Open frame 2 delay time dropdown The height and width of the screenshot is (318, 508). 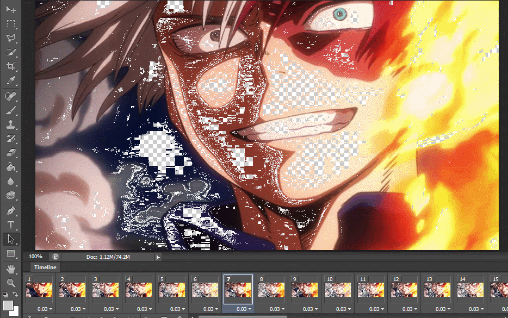[x=78, y=309]
